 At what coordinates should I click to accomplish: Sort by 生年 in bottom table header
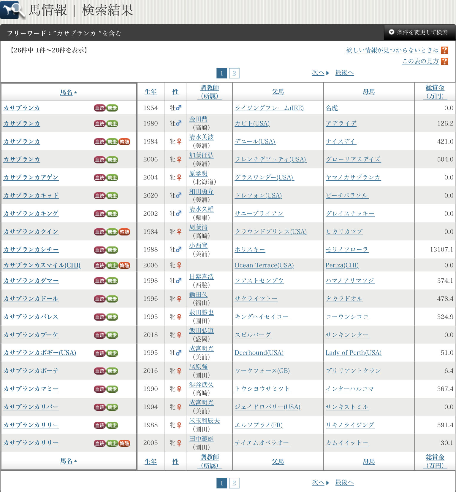pos(151,461)
